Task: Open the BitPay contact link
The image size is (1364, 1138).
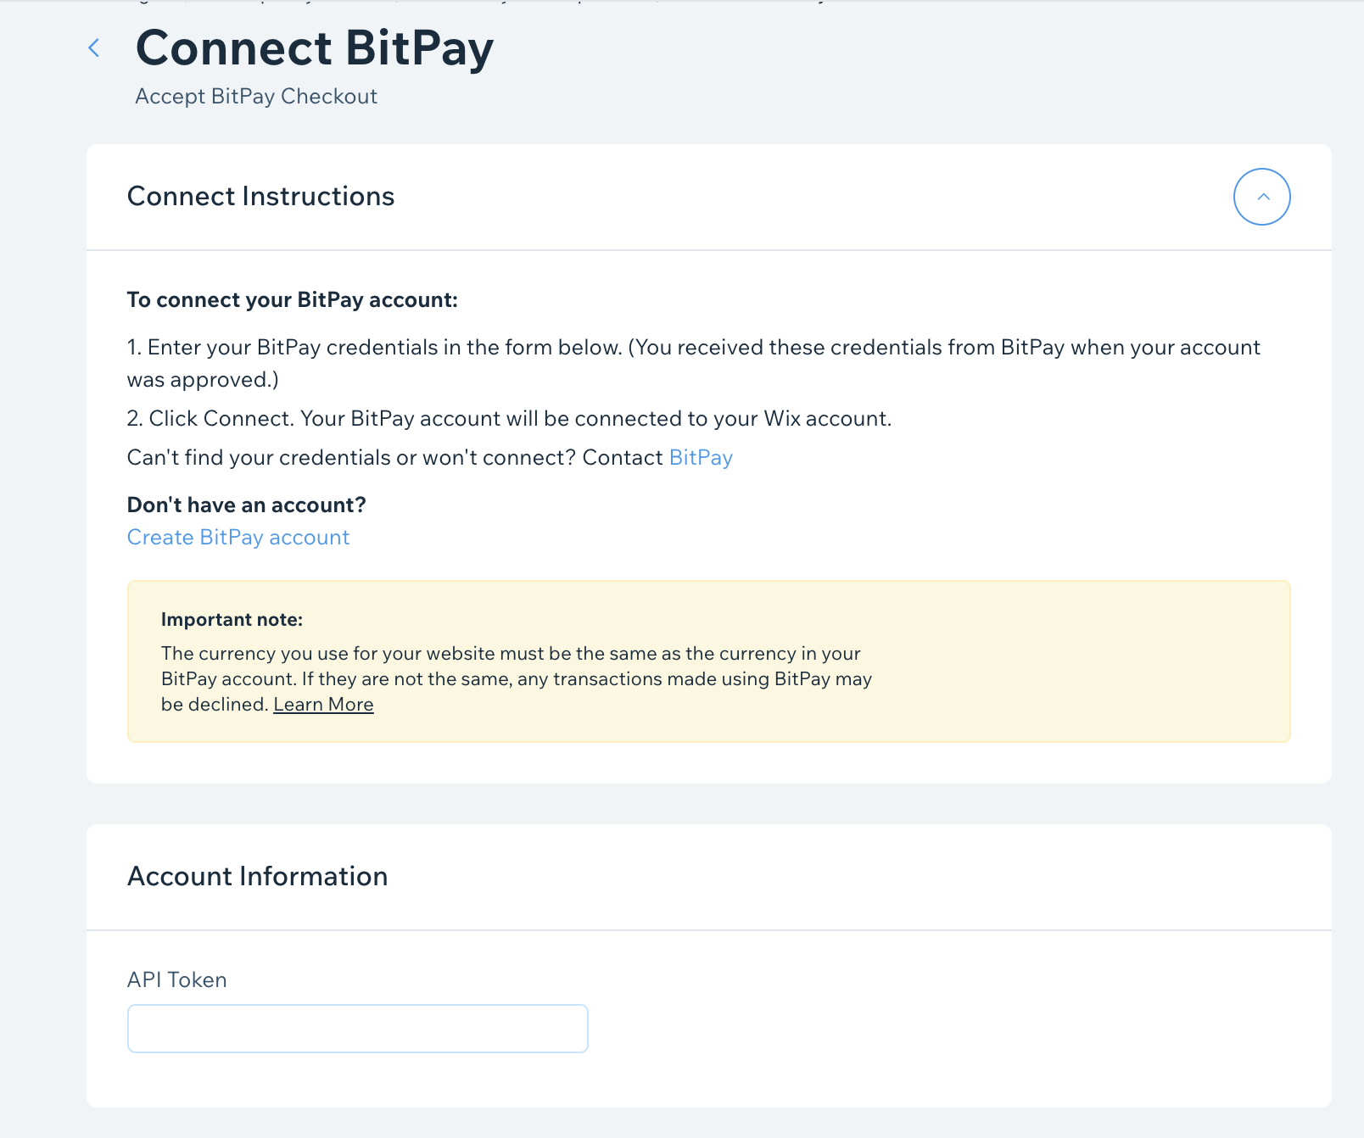Action: pos(701,458)
